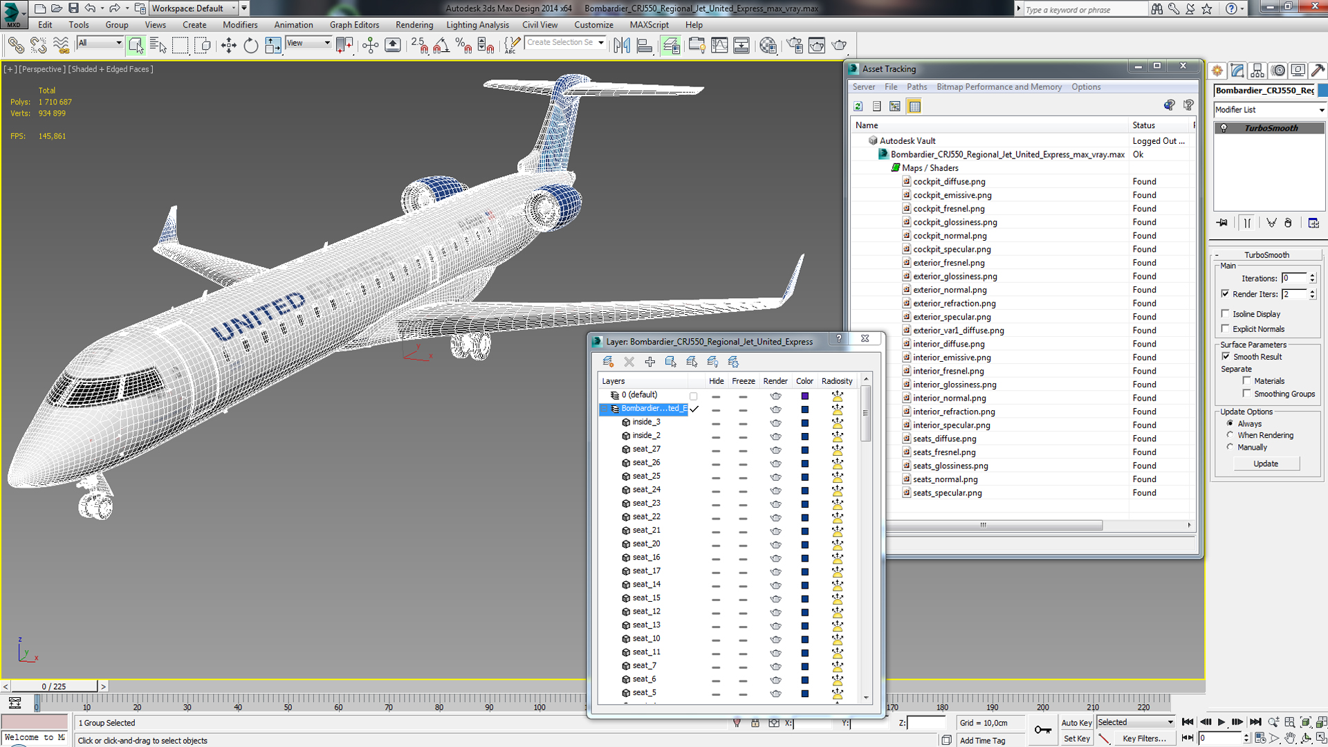Open the MAXScript menu
Screen dimensions: 1328x747
[649, 25]
